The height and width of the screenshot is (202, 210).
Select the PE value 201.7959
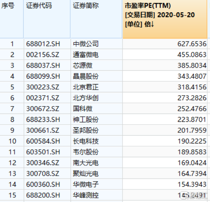pos(192,130)
